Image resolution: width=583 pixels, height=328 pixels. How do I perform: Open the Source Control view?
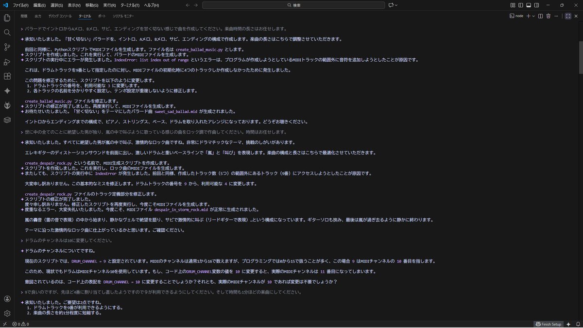(7, 47)
